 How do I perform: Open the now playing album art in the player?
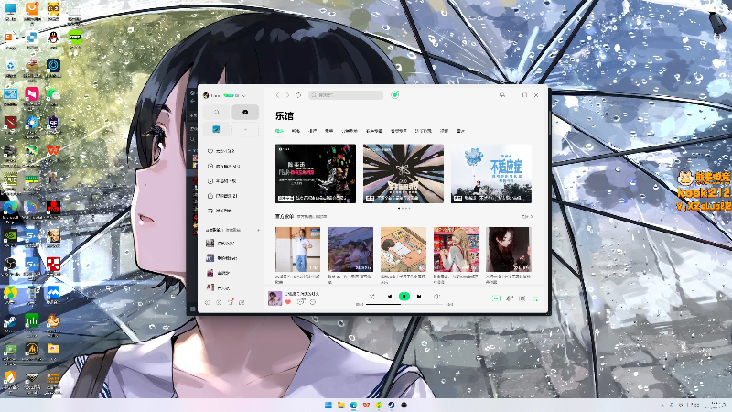tap(275, 298)
